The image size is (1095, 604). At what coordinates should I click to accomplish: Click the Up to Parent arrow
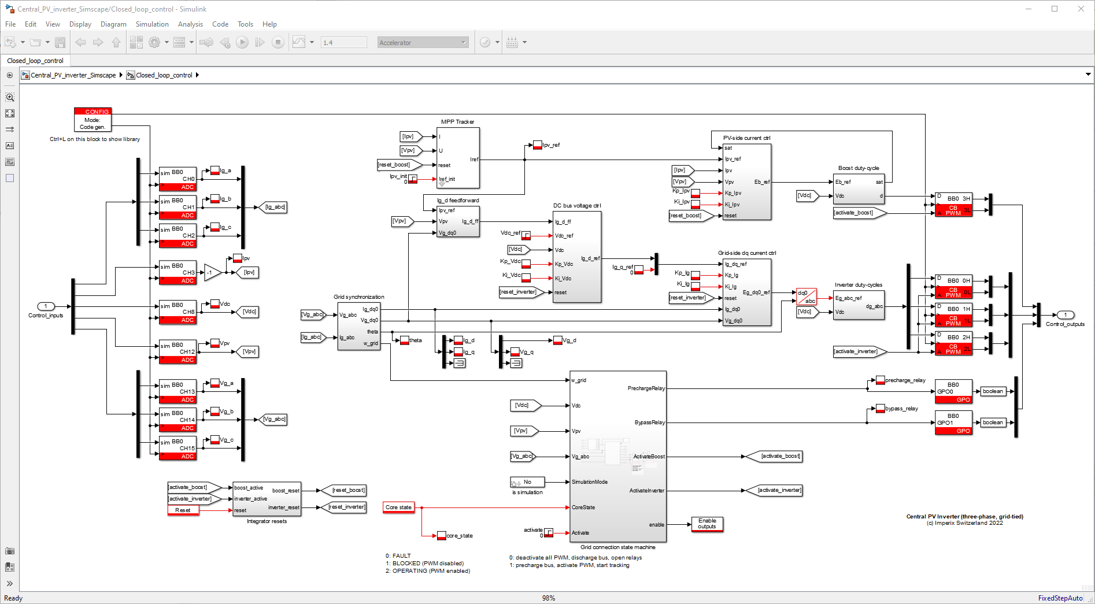click(116, 42)
